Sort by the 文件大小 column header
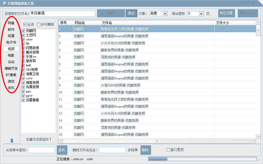 pyautogui.click(x=235, y=23)
